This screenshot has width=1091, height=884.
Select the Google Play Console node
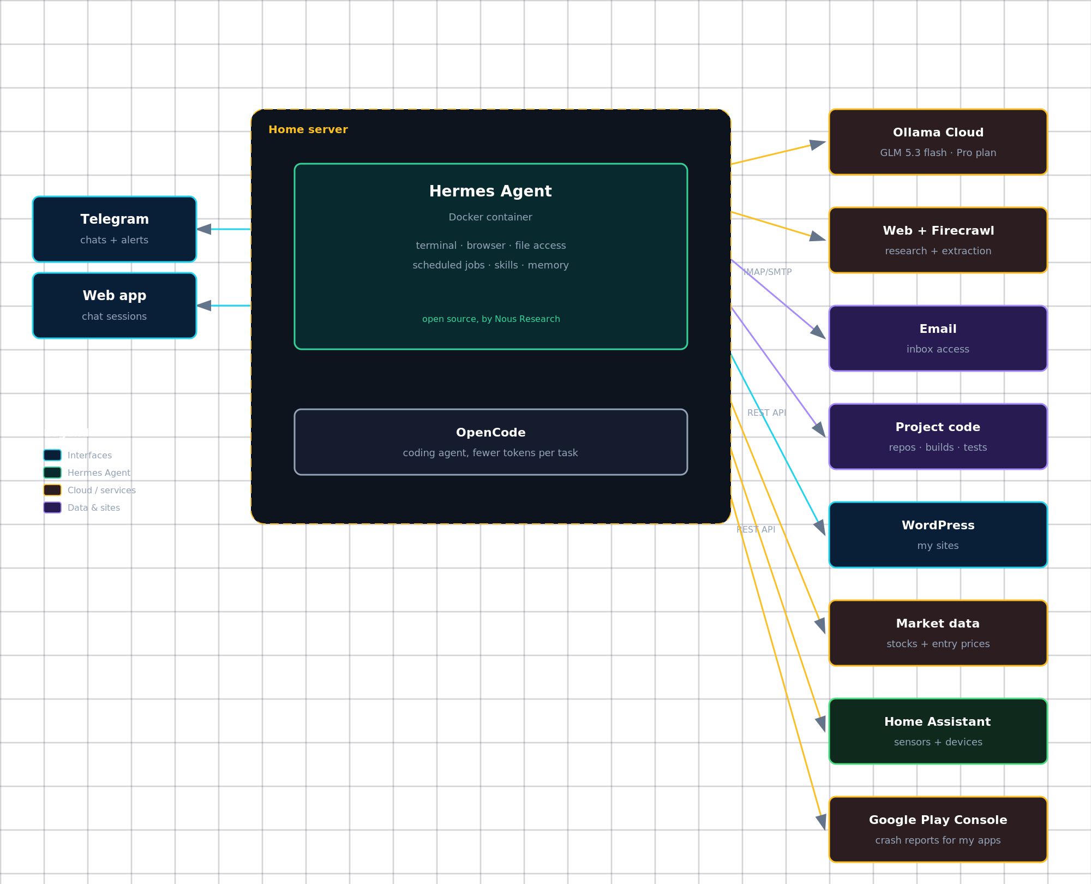click(x=938, y=829)
